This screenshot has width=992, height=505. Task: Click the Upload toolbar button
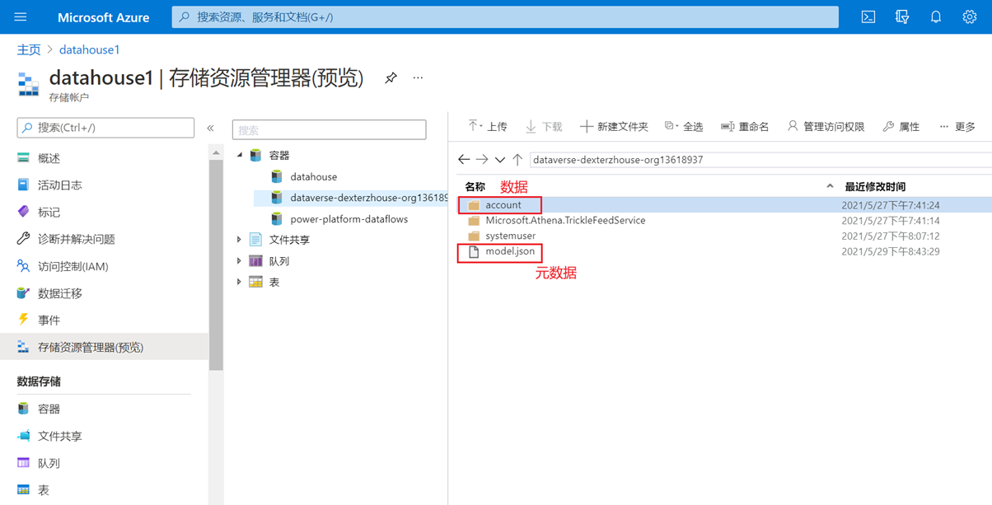pos(488,126)
